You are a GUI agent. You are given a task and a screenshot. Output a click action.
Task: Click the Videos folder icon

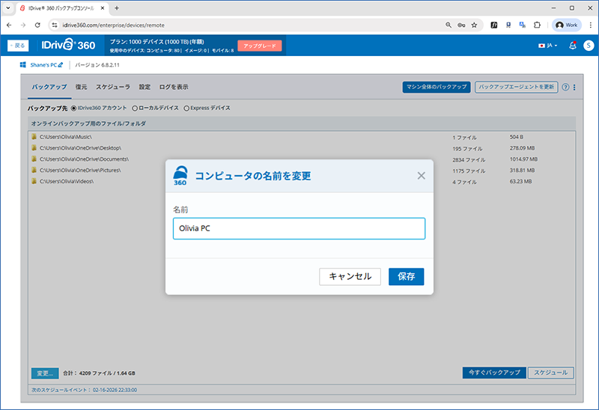(x=34, y=181)
